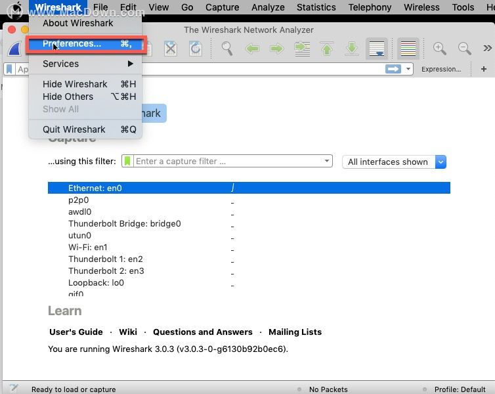Open the Go menu
This screenshot has width=495, height=394.
[x=187, y=7]
